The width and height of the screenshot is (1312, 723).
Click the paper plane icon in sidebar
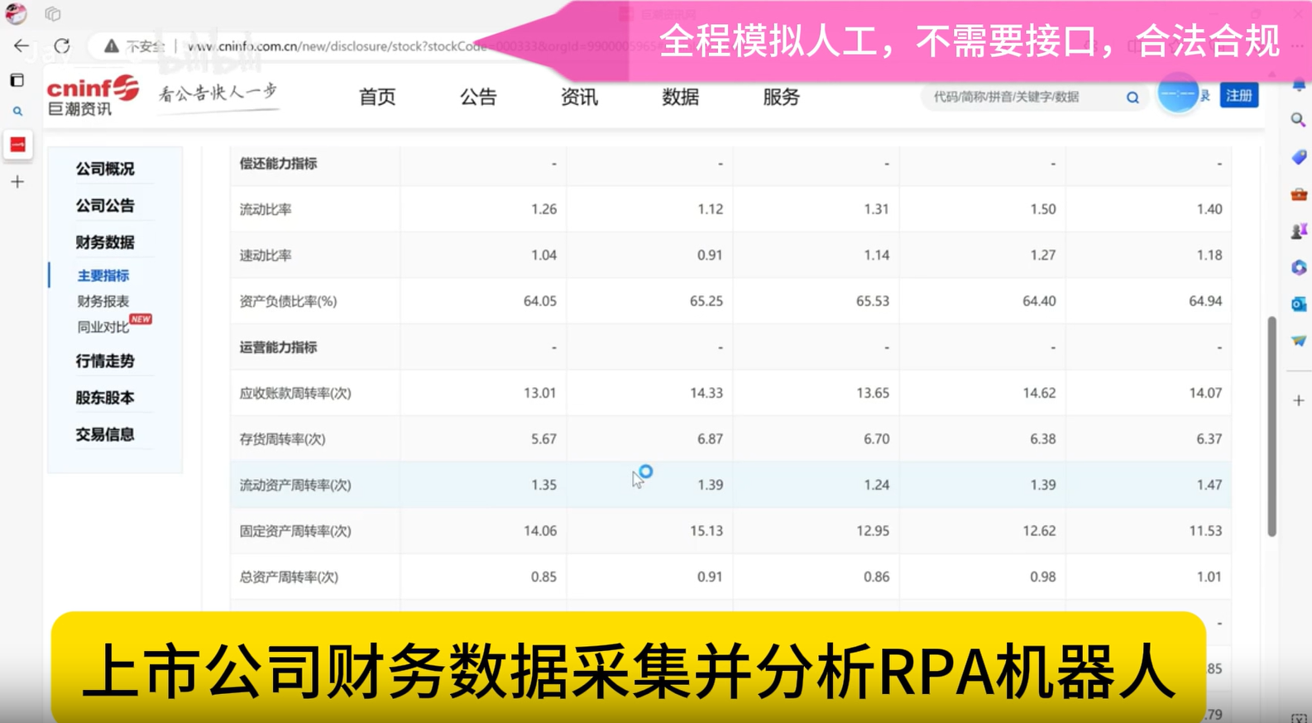click(x=1299, y=341)
